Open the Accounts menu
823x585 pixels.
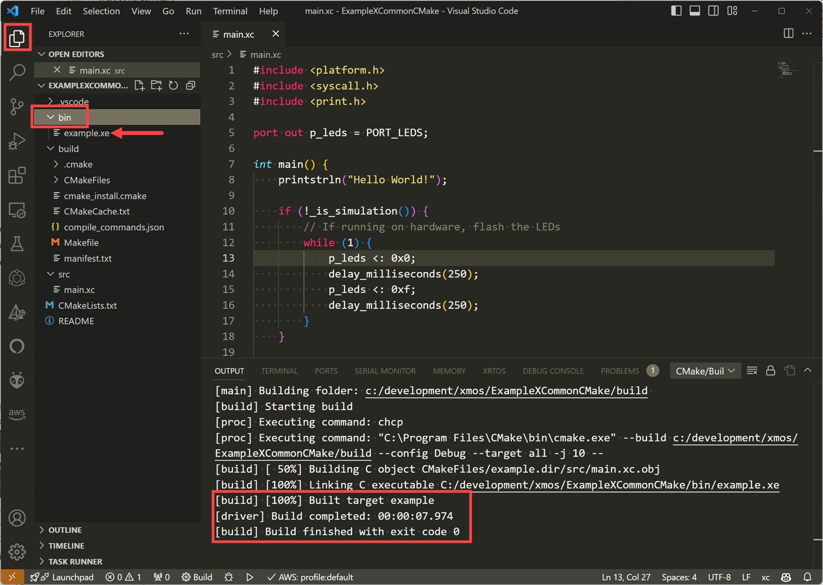17,518
